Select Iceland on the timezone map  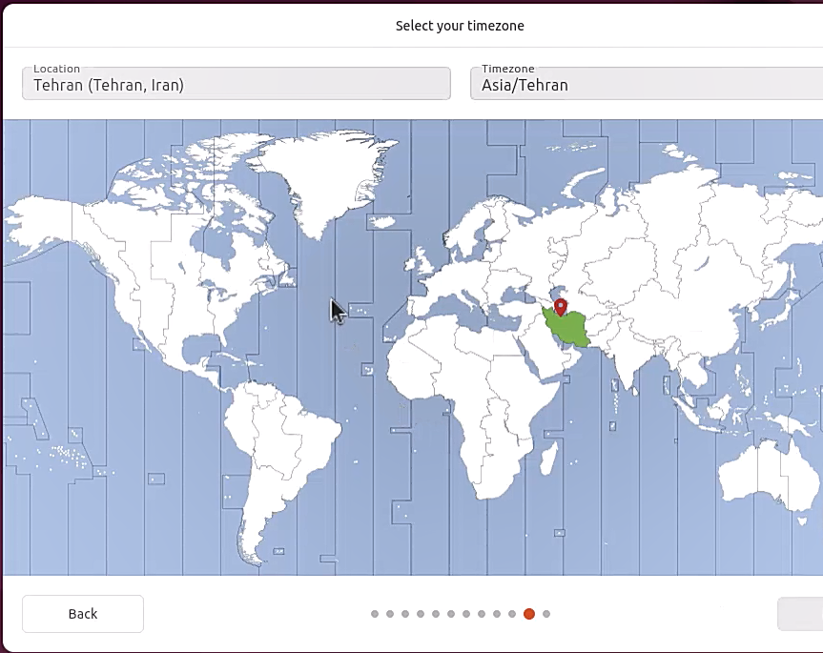[x=381, y=221]
